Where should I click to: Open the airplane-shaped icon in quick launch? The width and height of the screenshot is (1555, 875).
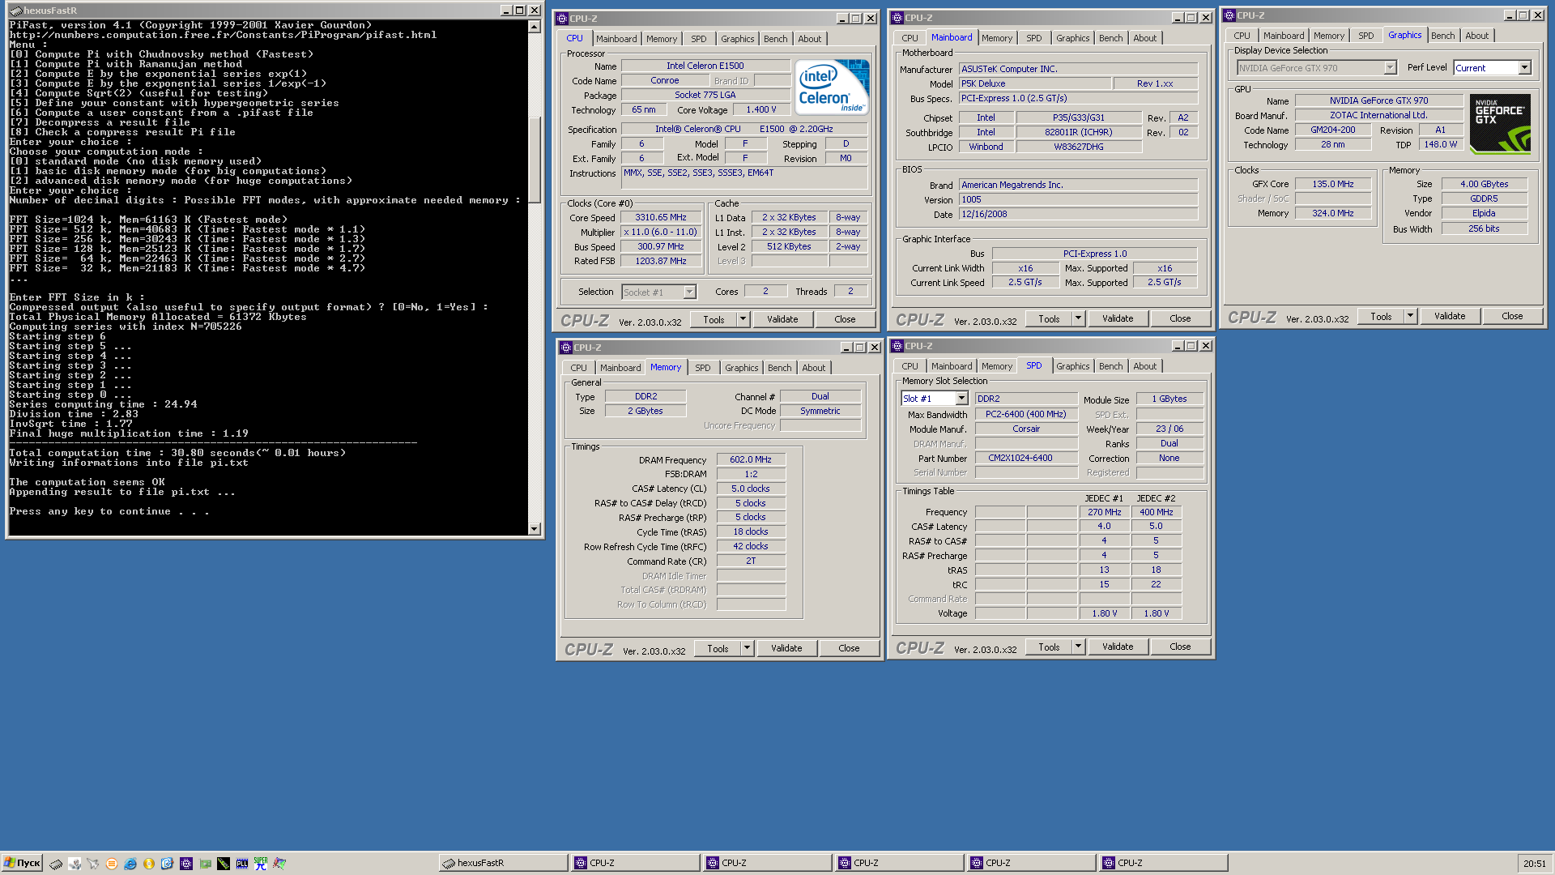pos(93,864)
